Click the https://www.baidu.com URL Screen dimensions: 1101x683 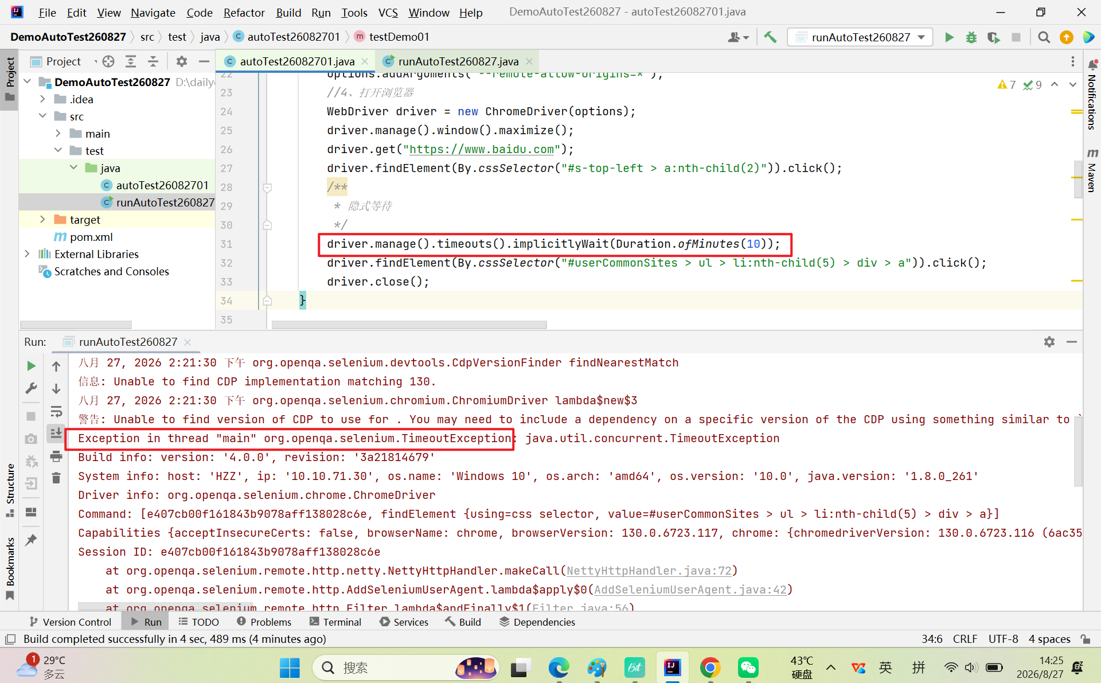(x=481, y=149)
